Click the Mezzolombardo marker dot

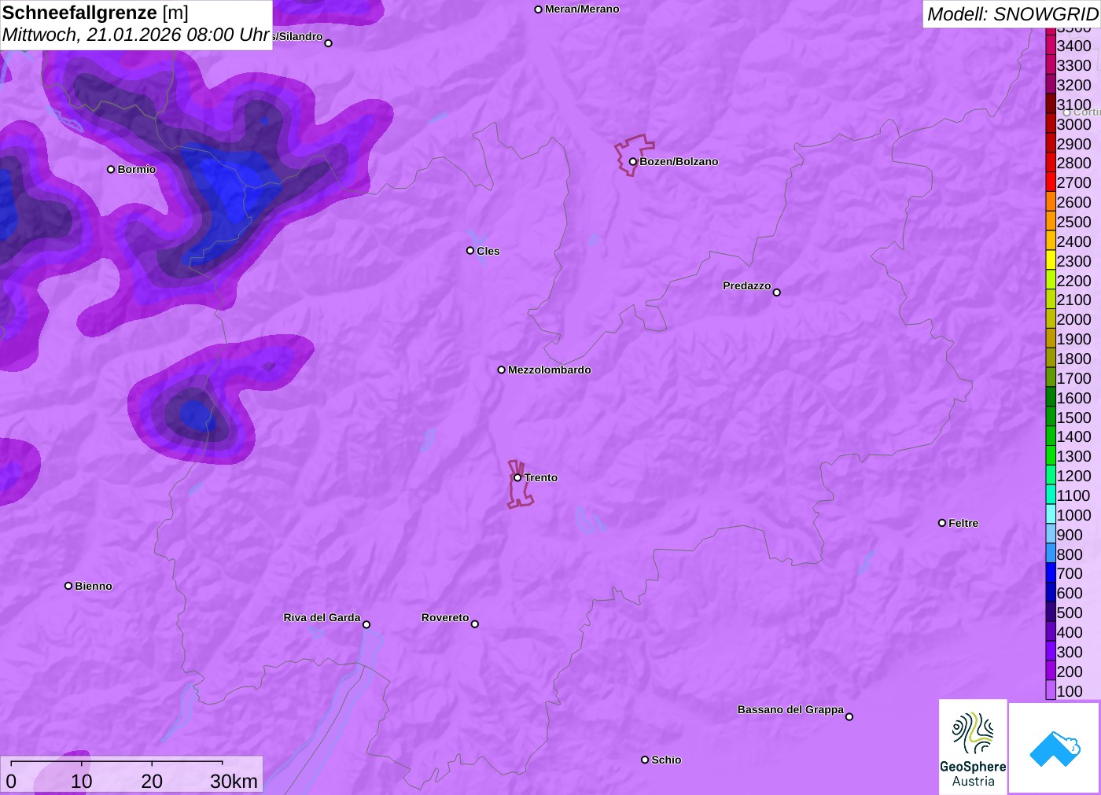(502, 370)
